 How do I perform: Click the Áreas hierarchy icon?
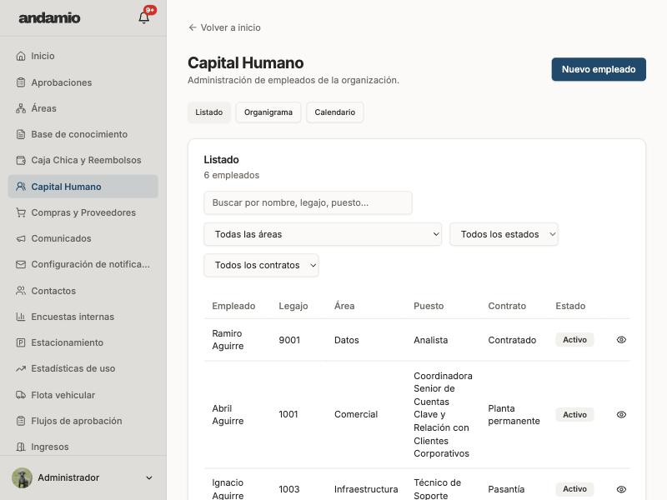coord(20,108)
